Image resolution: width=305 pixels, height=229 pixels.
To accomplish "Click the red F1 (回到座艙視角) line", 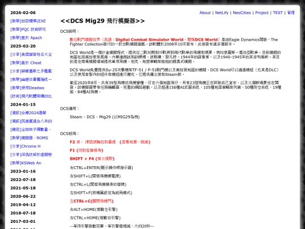I will 86,150.
